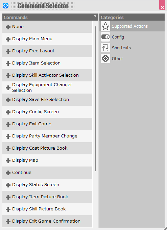Click plus icon beside Display Equipment Changer Selection
The image size is (167, 230).
[8, 88]
